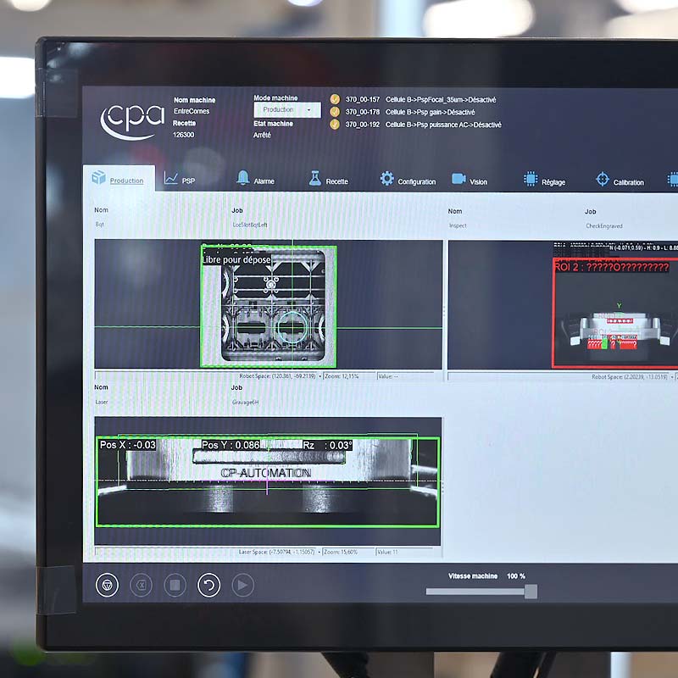Click the 100 % machine speed value
678x678 pixels.
(516, 576)
